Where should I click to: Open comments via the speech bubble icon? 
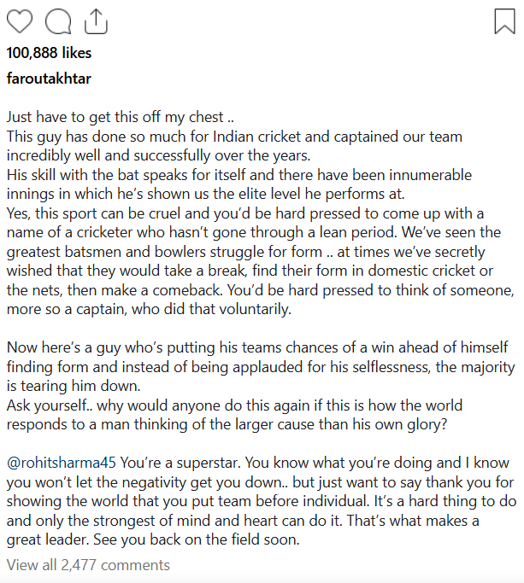point(58,22)
